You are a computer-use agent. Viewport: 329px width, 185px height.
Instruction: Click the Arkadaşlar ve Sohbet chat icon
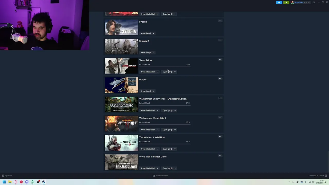(326, 176)
